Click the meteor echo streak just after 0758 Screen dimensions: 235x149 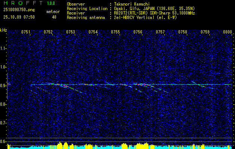pos(194,82)
